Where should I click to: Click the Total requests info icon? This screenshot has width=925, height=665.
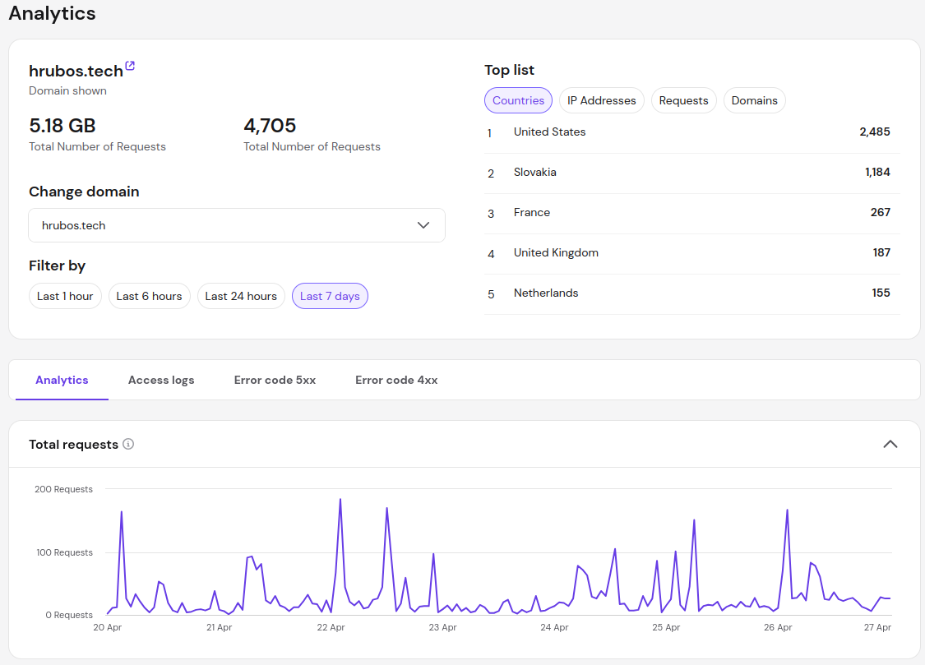coord(128,444)
